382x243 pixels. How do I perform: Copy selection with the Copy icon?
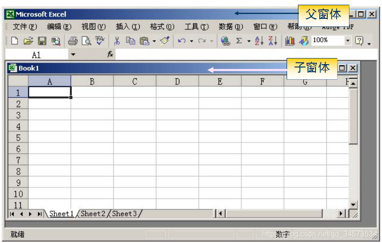[x=131, y=41]
